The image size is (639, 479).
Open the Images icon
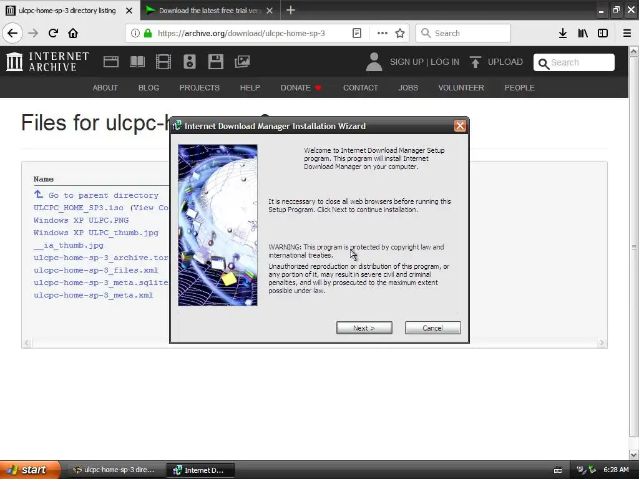coord(242,62)
